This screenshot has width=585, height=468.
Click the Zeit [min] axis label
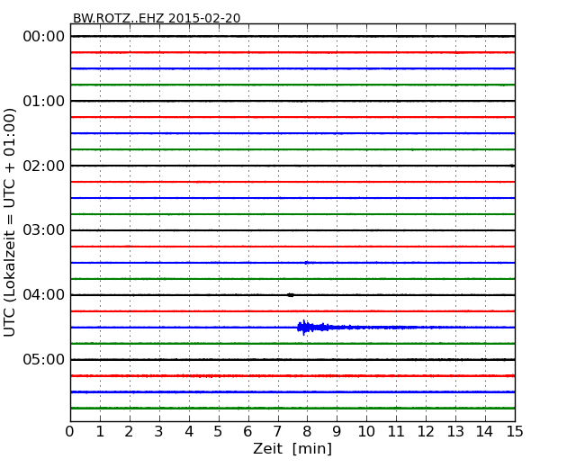(x=292, y=448)
